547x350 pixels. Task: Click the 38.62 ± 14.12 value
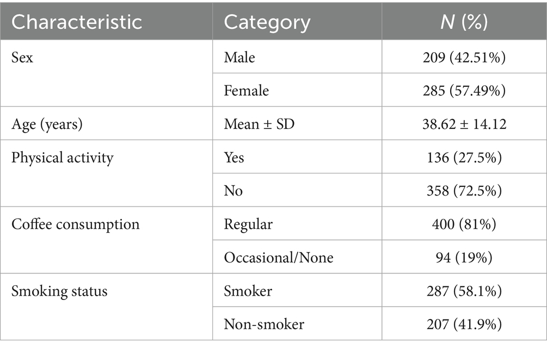(x=464, y=124)
